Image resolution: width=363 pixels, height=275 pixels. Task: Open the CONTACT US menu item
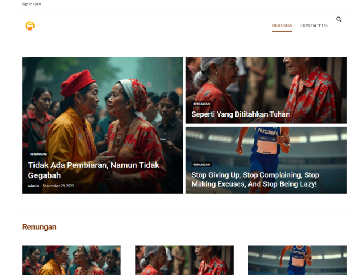[x=314, y=25]
